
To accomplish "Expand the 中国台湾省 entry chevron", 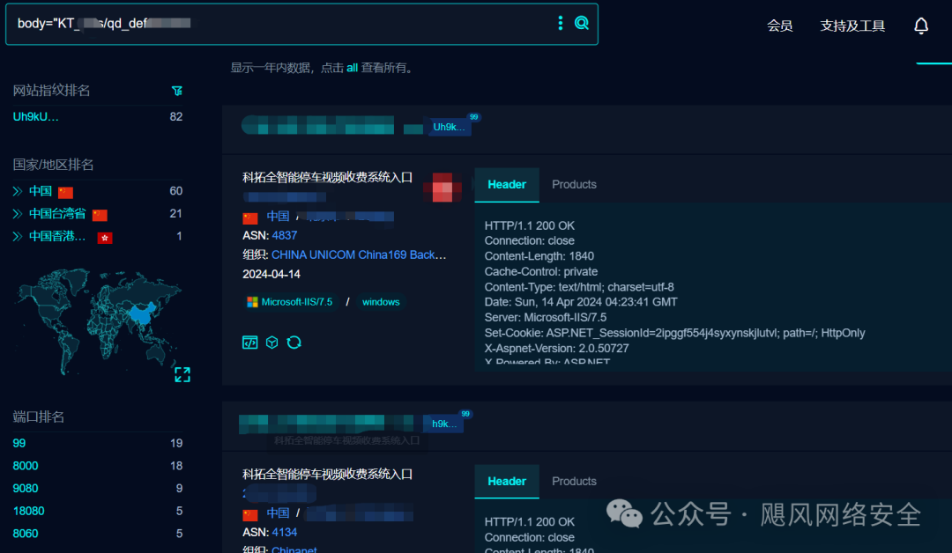I will coord(18,214).
